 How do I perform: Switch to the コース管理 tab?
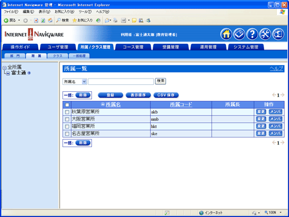[133, 47]
